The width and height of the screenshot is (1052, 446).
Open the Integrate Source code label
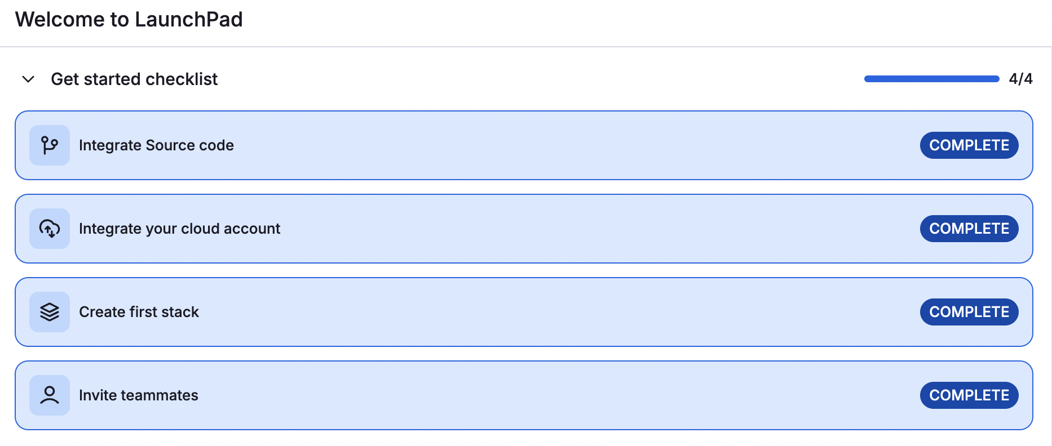(156, 145)
